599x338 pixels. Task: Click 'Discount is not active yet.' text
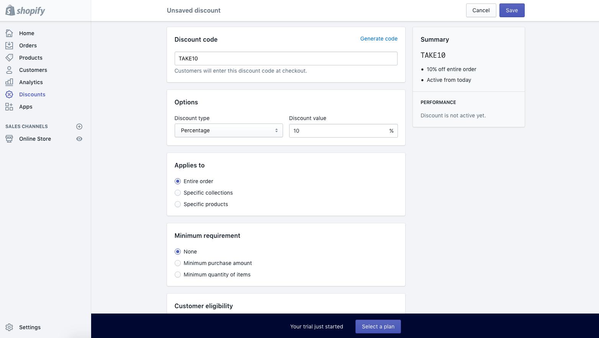coord(453,115)
